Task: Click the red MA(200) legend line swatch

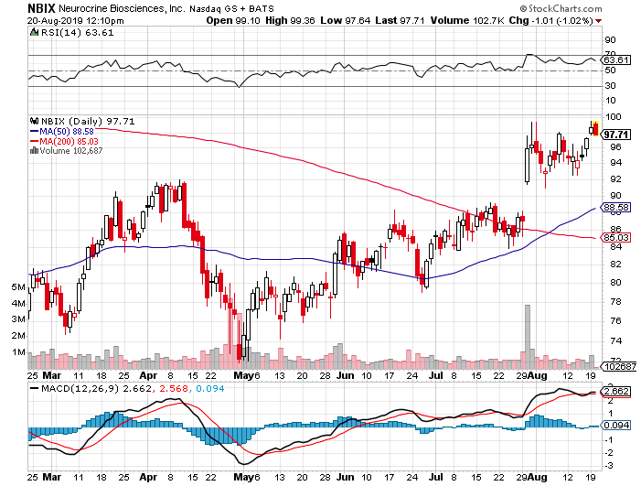Action: [x=35, y=142]
